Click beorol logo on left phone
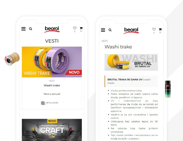Screen dimensions: 183x141 pos(52,29)
